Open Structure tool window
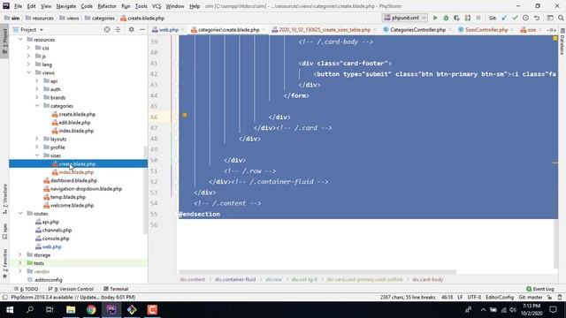The height and width of the screenshot is (318, 566). (x=4, y=199)
